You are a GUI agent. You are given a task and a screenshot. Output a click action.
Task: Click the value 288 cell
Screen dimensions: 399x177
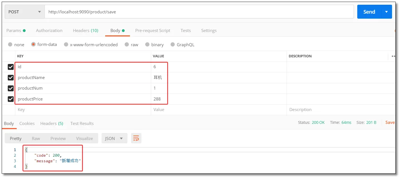(x=219, y=99)
